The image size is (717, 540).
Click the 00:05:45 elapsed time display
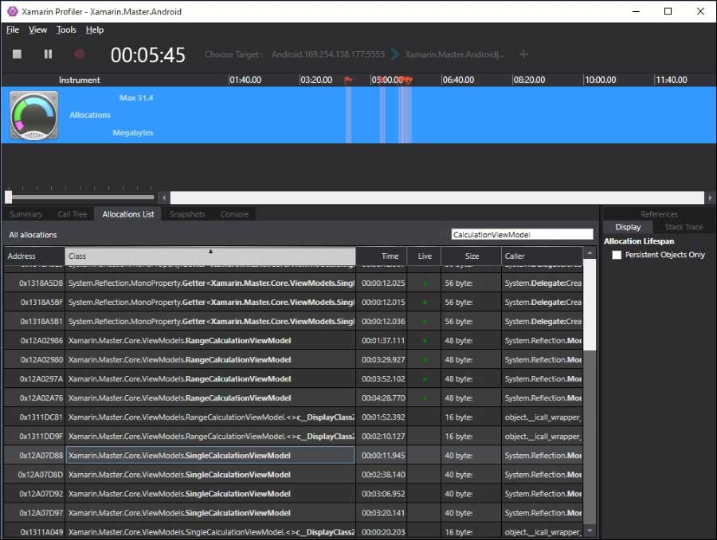[x=147, y=55]
